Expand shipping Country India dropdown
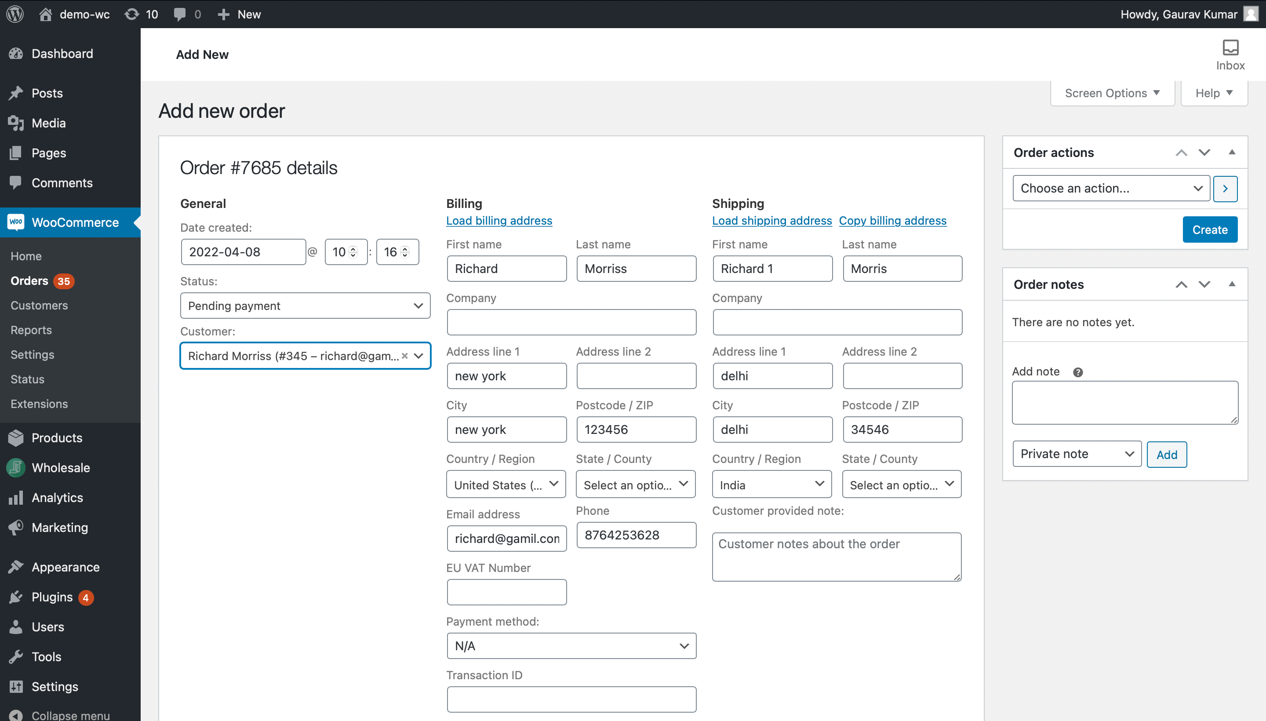Viewport: 1266px width, 721px height. coord(771,484)
